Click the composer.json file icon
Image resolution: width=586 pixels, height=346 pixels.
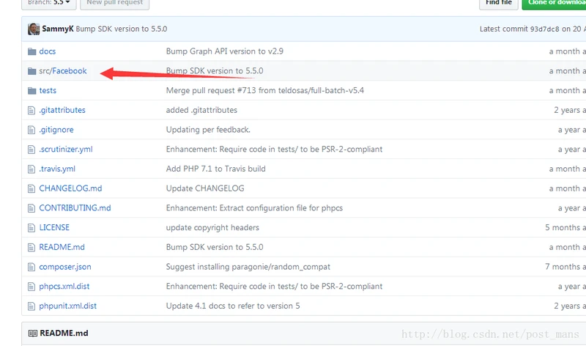31,267
